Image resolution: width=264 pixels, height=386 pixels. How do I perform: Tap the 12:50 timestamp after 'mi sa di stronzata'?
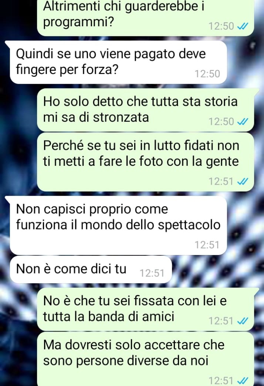tap(221, 122)
